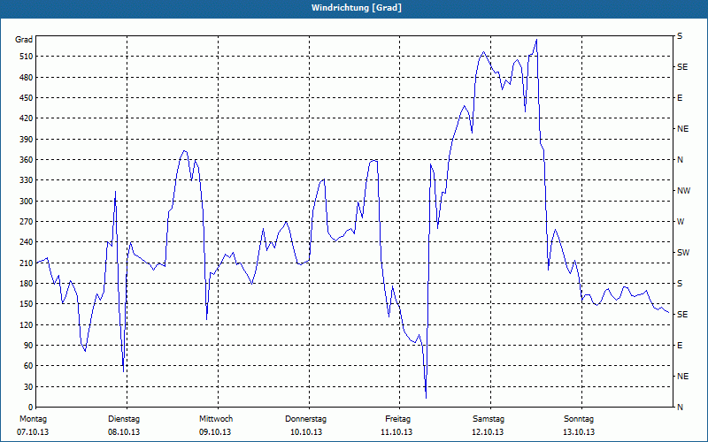Select the date 09.10.13
The image size is (708, 442).
pos(215,432)
